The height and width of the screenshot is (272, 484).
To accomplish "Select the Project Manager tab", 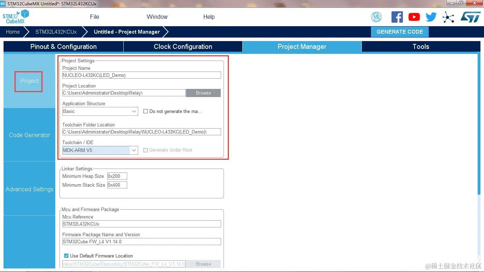I will point(302,46).
